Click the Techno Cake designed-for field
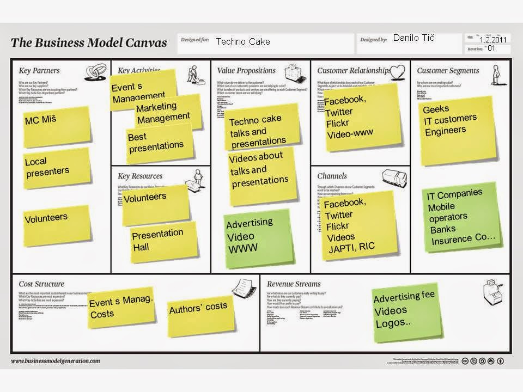The width and height of the screenshot is (523, 392). pyautogui.click(x=265, y=44)
